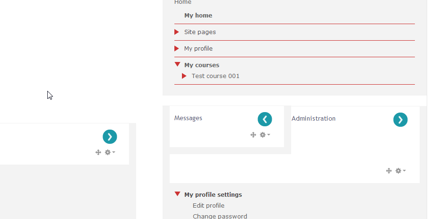Open the My home link

point(198,16)
